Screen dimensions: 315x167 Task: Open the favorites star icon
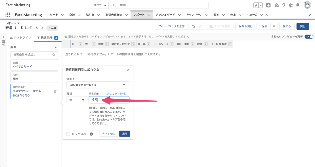[256, 6]
